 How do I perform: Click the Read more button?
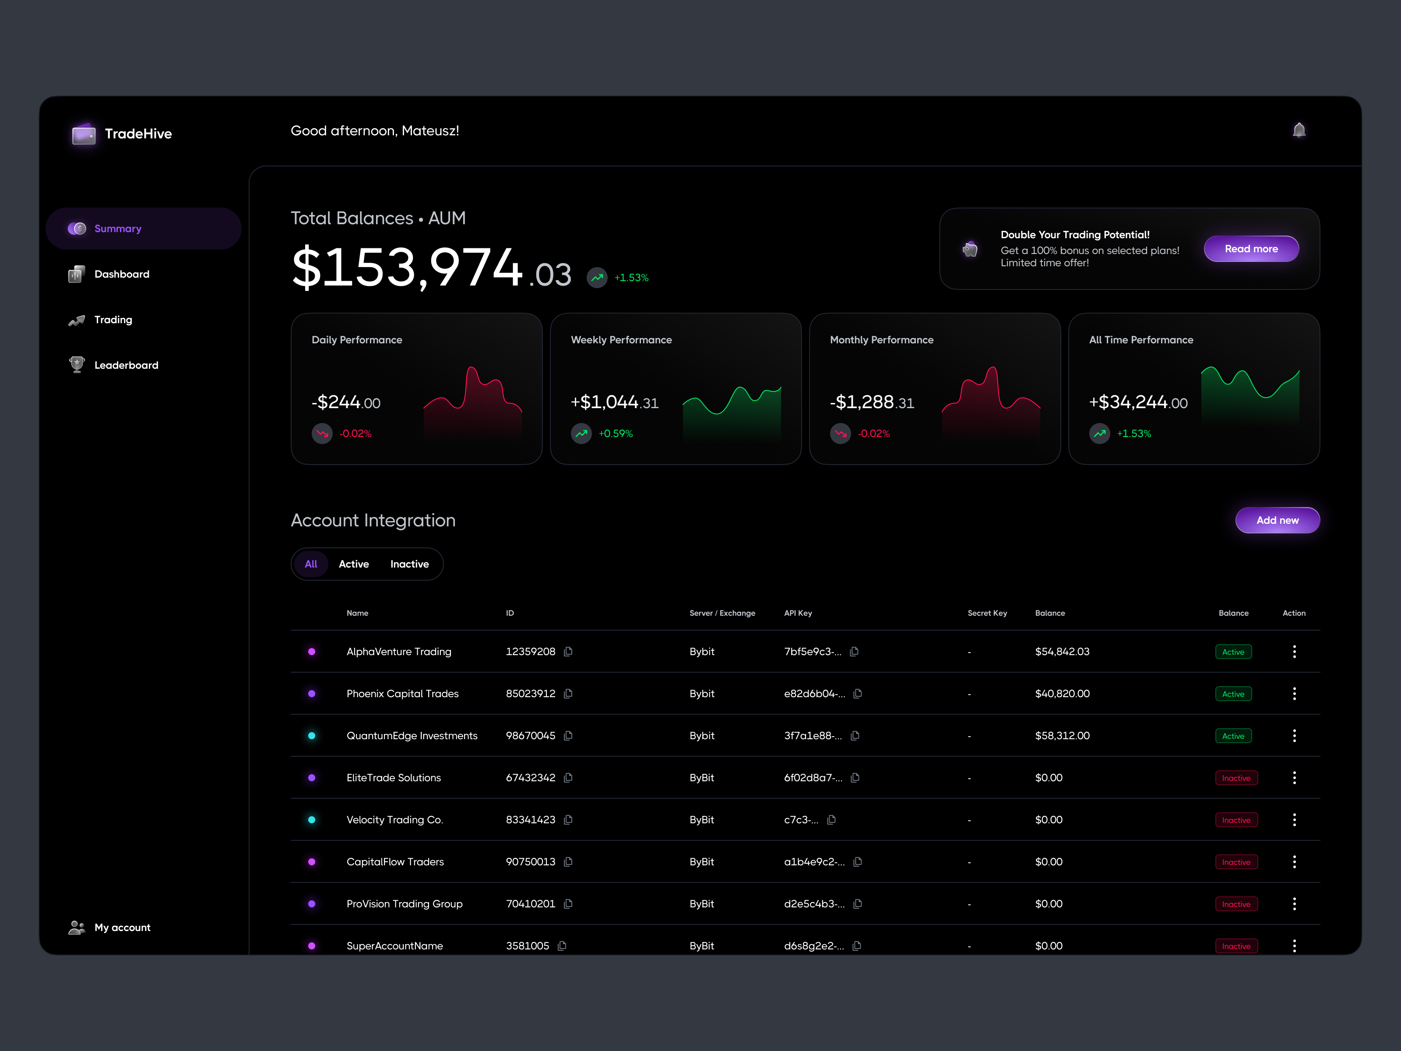coord(1251,249)
